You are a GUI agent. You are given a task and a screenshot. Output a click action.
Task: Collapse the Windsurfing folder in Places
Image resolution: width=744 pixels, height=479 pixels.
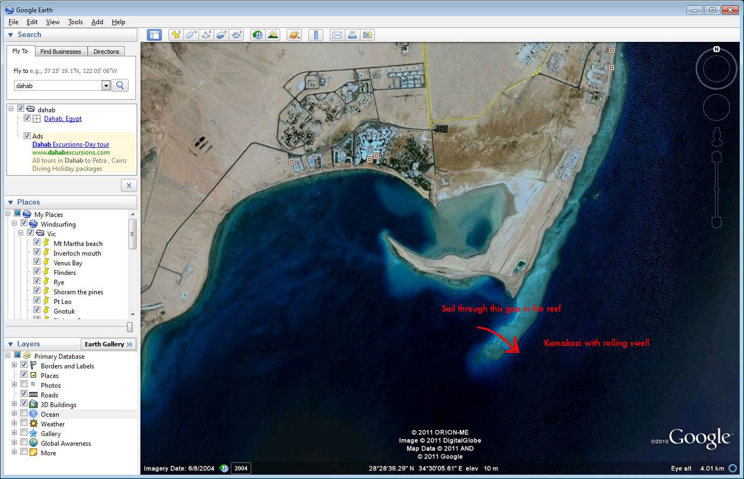click(x=15, y=224)
